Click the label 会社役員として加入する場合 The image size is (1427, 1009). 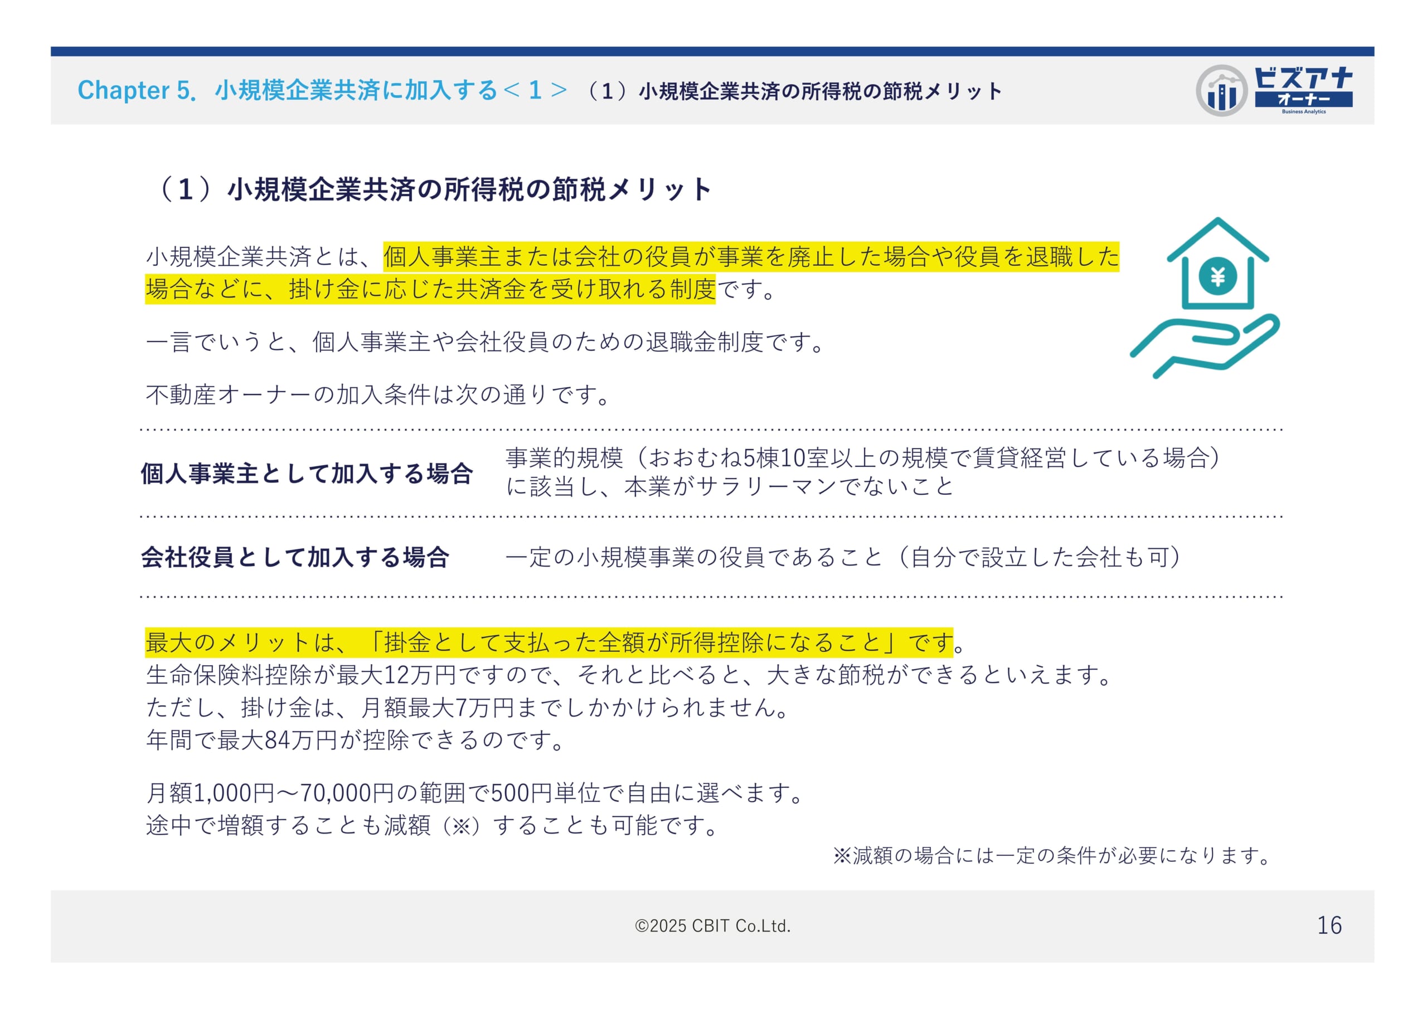click(x=295, y=557)
